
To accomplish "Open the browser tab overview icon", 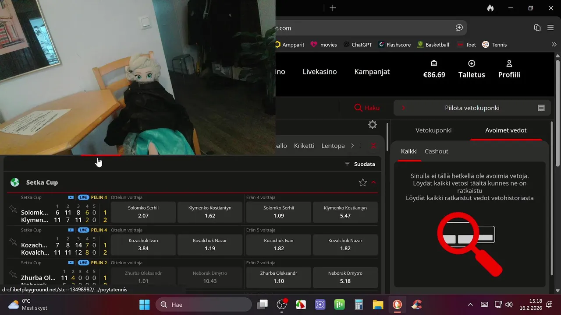I will click(537, 28).
